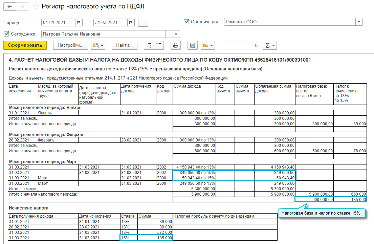Expand the report variants dropdown
374x244 pixels.
pos(98,45)
